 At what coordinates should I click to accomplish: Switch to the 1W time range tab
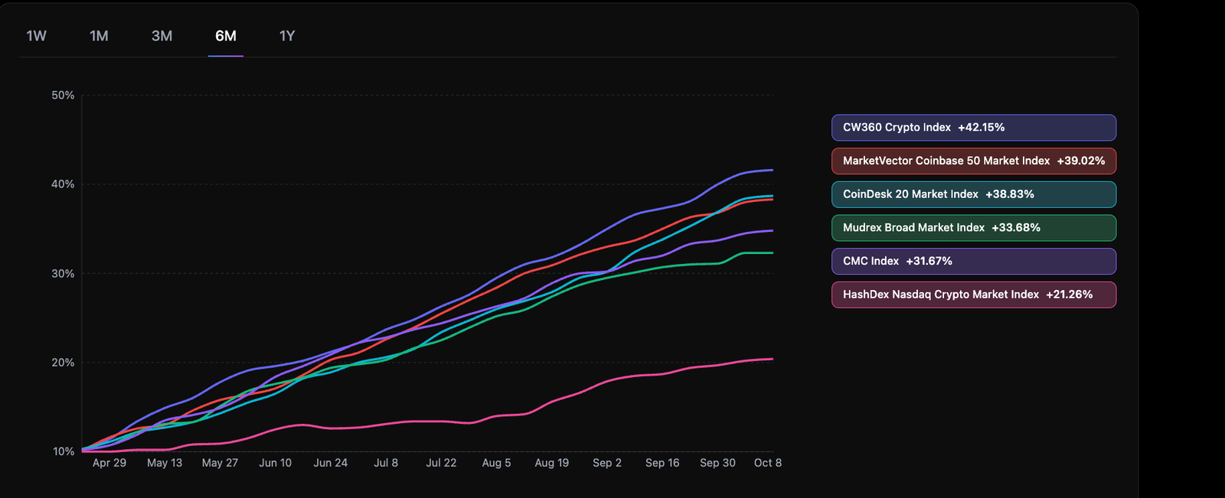tap(37, 36)
